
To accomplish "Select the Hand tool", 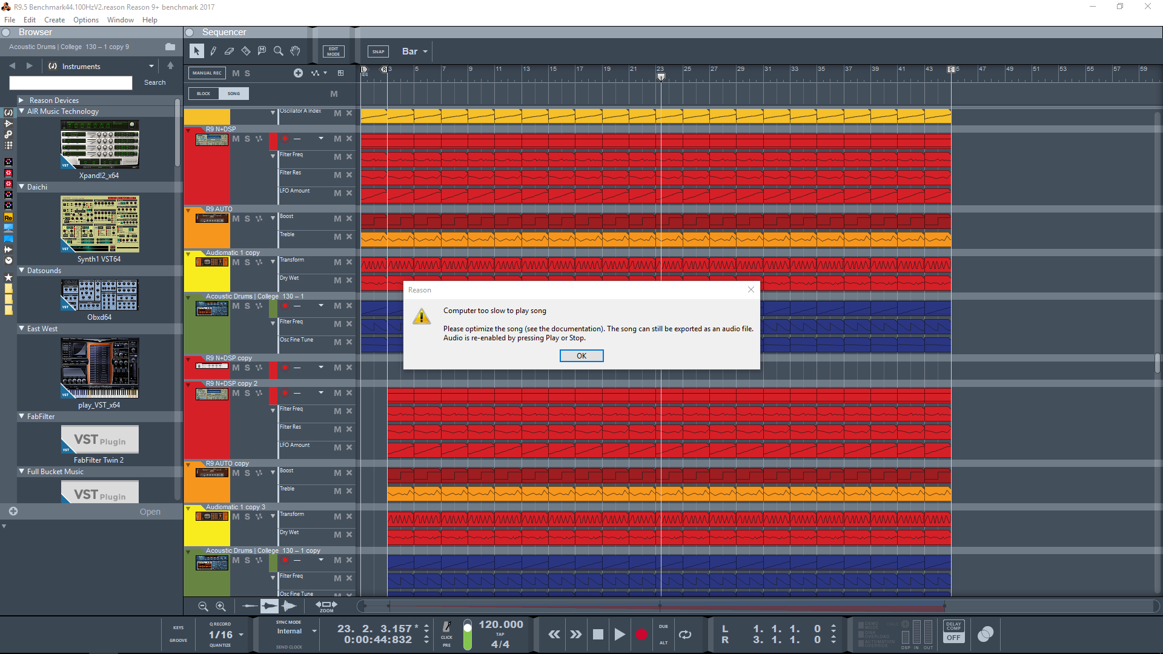I will click(x=295, y=51).
